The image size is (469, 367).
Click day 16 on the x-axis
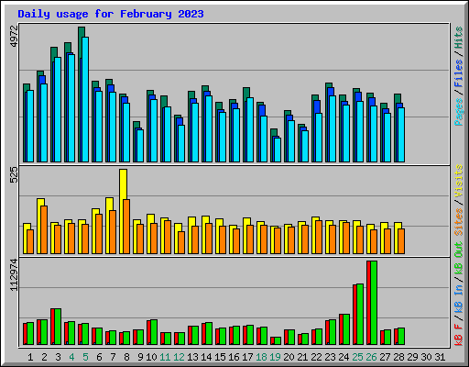[234, 357]
